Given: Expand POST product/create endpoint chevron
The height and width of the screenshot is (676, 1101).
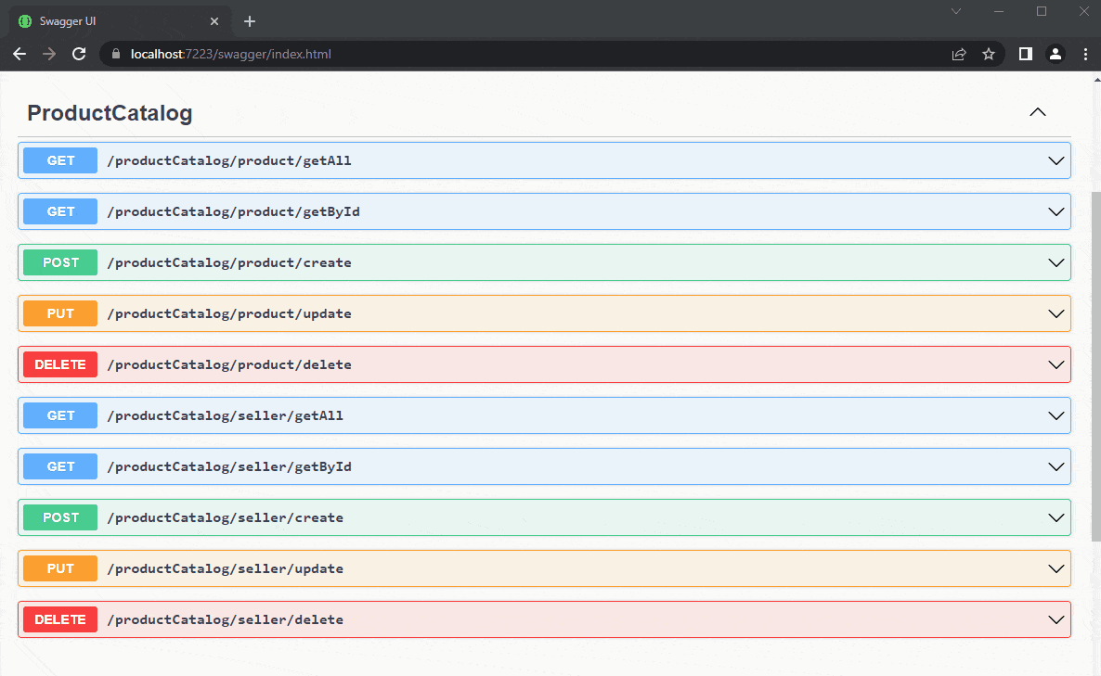Looking at the screenshot, I should 1056,263.
